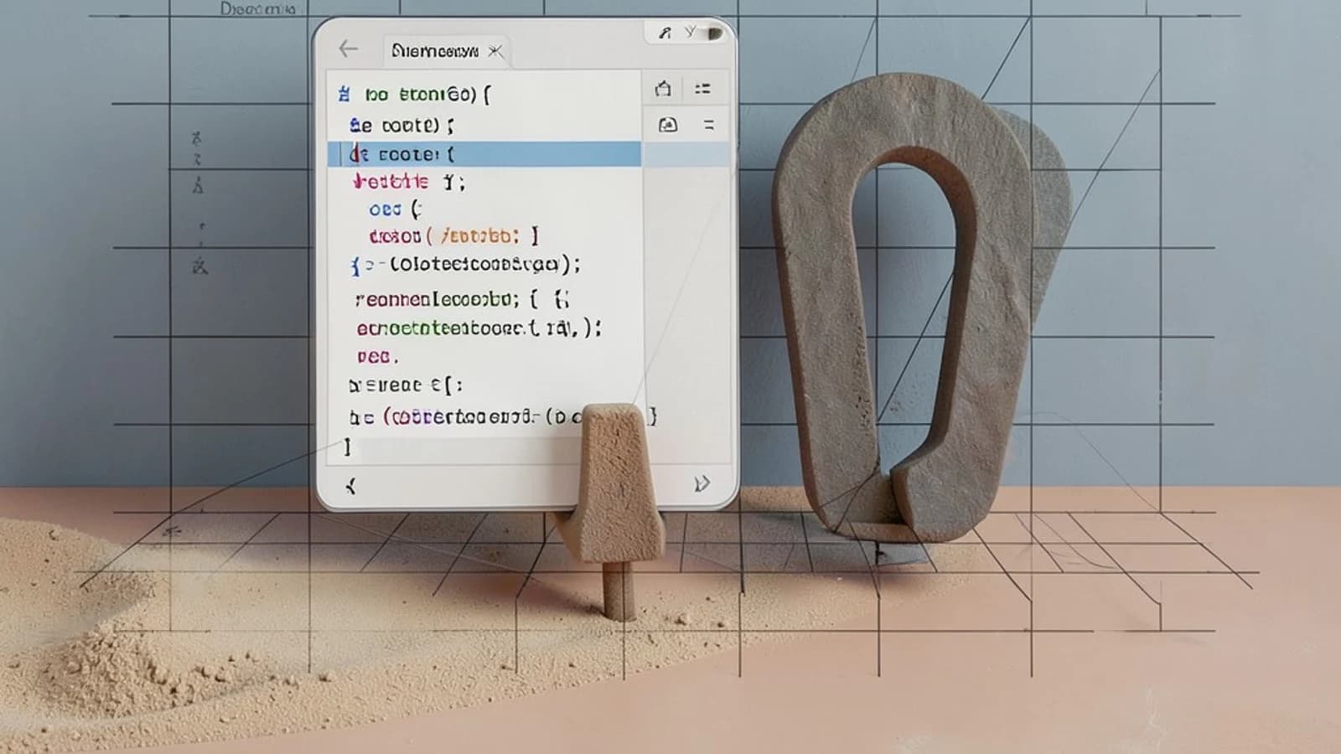Click the short red "pec." line
Viewport: 1341px width, 754px height.
pyautogui.click(x=377, y=357)
